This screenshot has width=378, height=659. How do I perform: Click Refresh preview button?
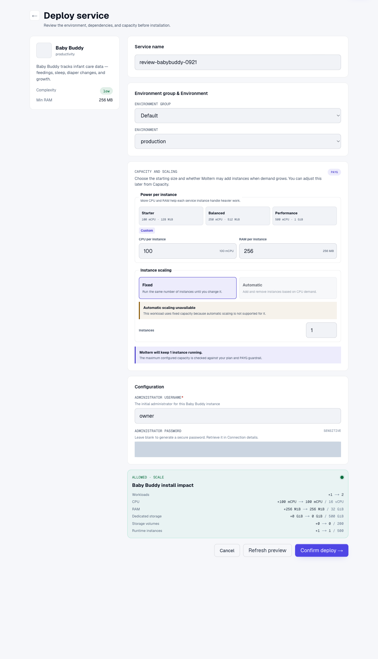(x=267, y=551)
